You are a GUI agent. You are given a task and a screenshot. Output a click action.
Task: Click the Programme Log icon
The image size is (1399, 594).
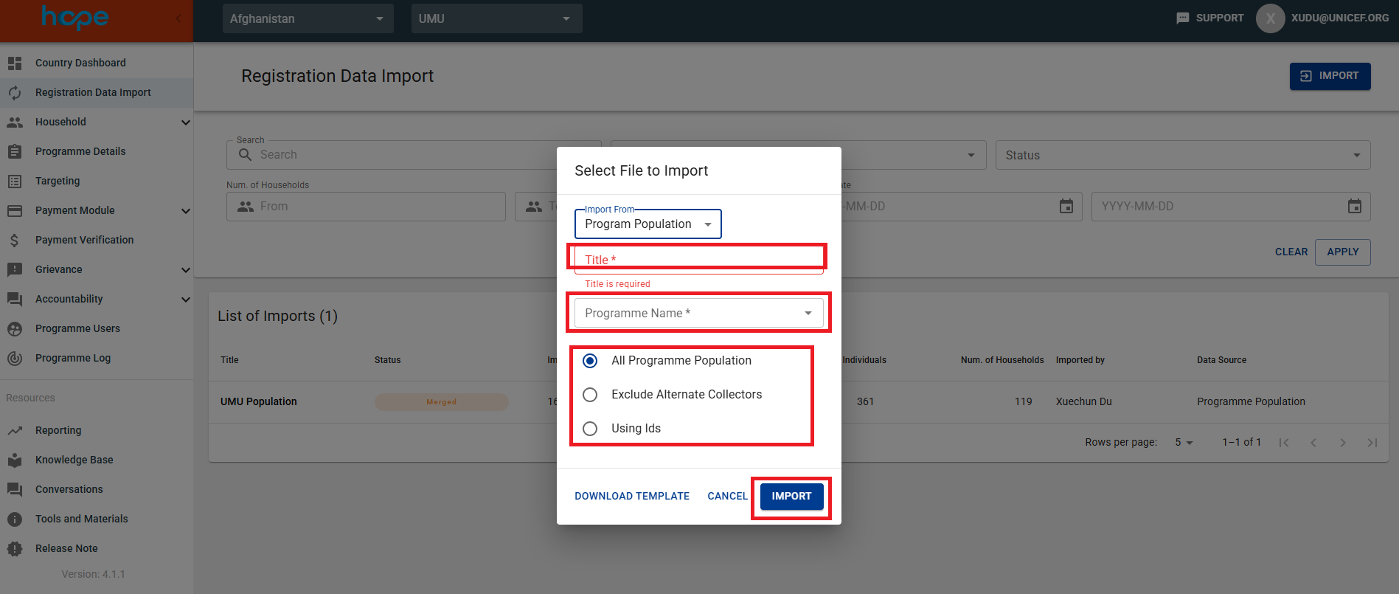point(15,359)
